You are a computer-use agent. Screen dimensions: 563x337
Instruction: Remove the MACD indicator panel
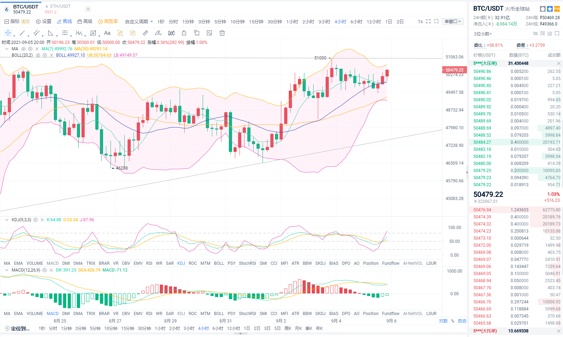51,270
